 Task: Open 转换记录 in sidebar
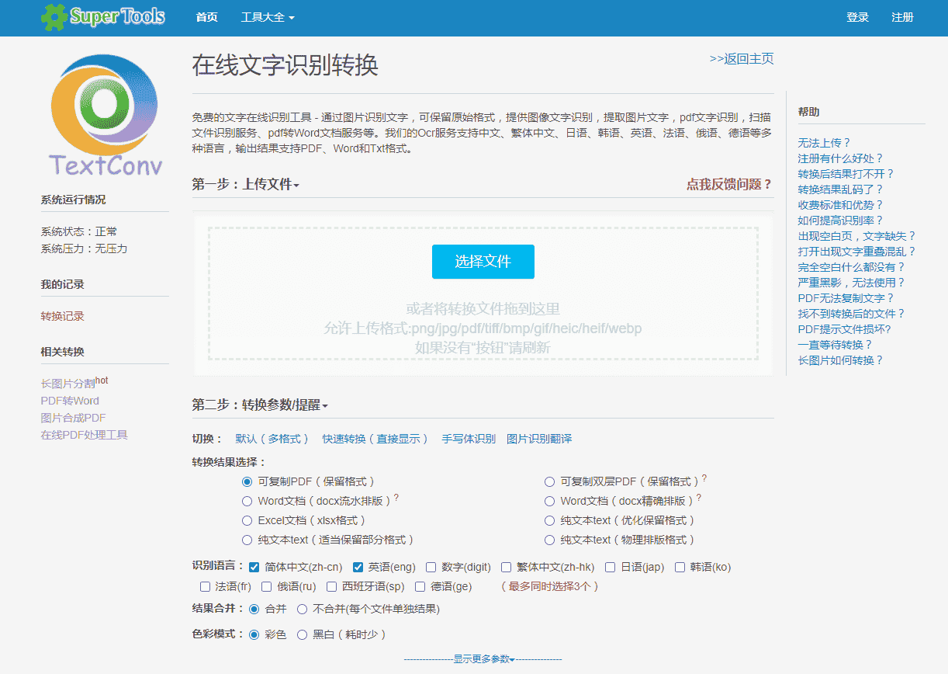click(63, 316)
